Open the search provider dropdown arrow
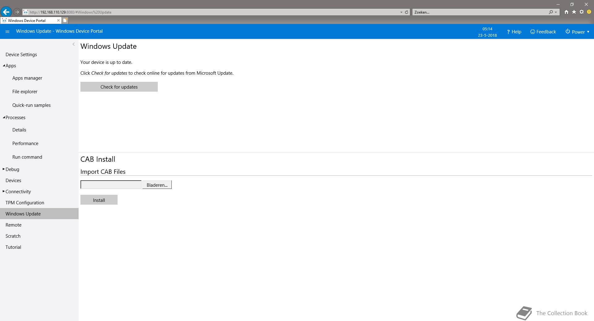Image resolution: width=594 pixels, height=321 pixels. [x=556, y=12]
